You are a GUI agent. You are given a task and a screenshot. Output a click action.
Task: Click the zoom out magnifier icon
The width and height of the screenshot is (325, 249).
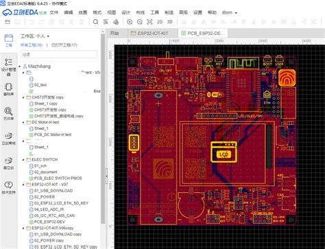(140, 22)
